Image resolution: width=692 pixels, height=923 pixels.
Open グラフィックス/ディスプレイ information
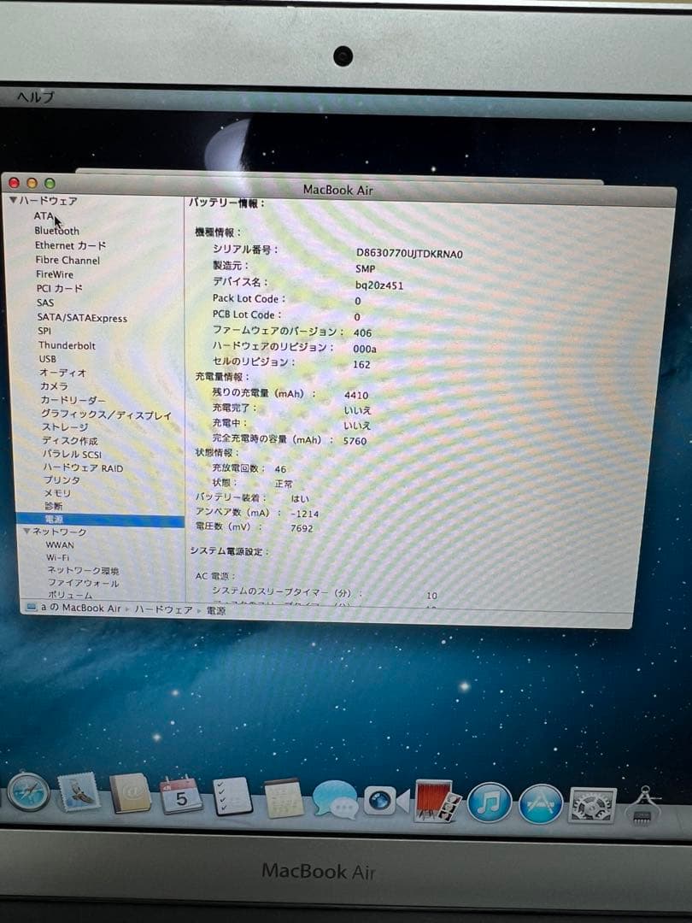pyautogui.click(x=107, y=415)
